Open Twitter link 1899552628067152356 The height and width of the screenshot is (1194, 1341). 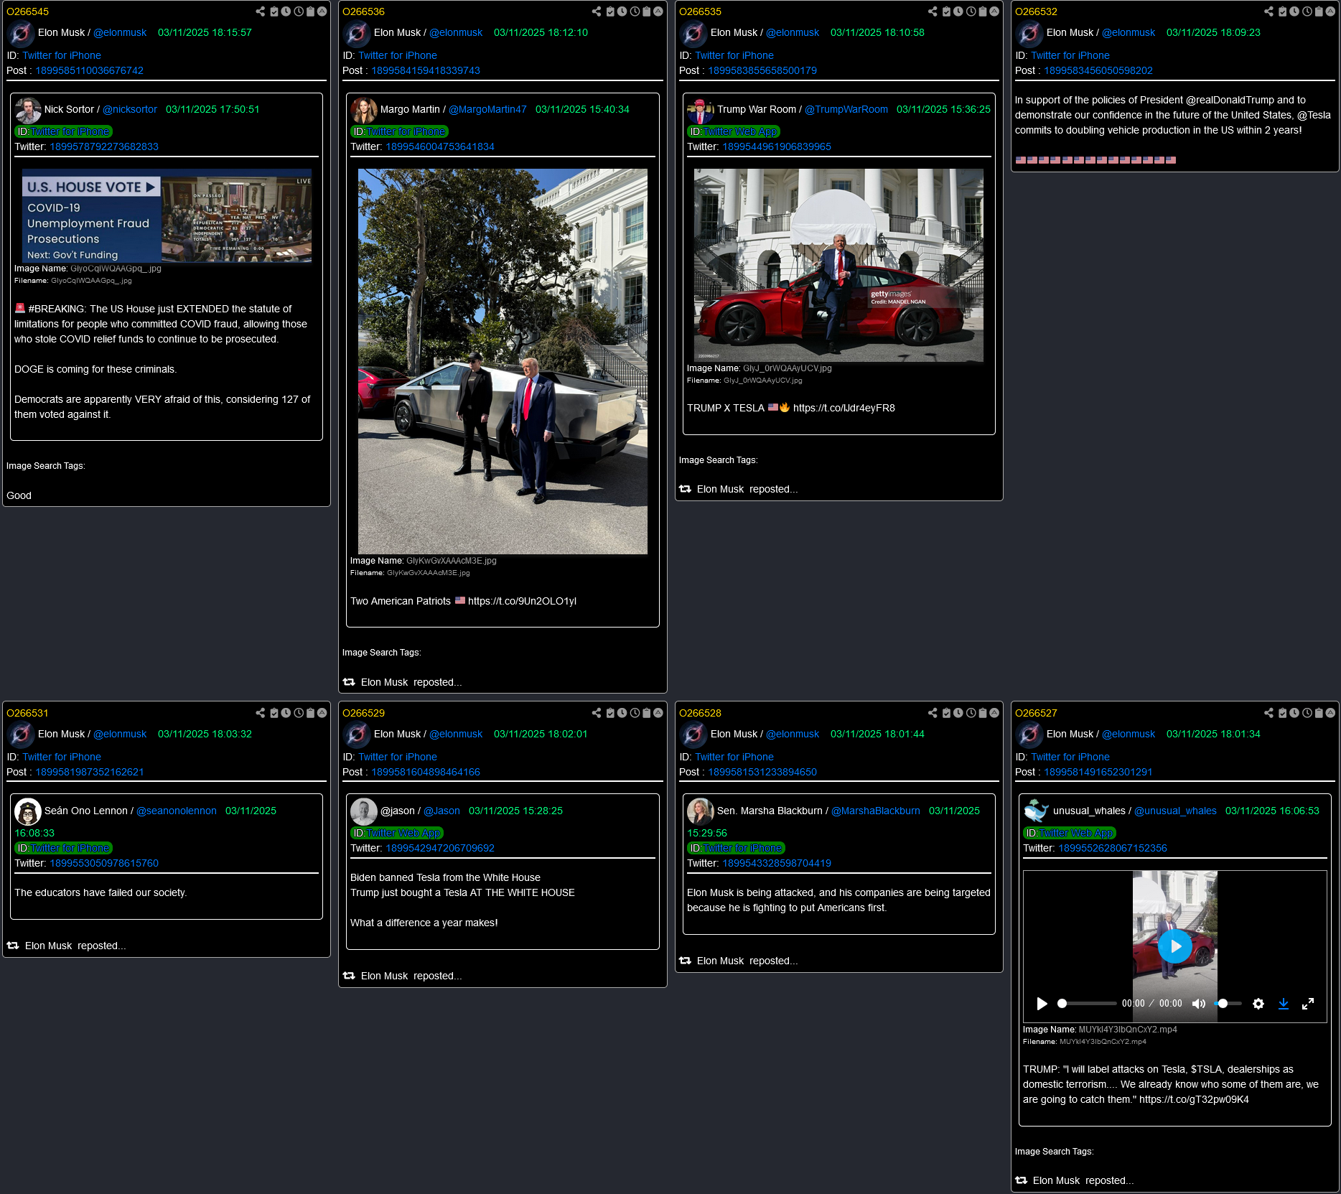pos(1113,848)
